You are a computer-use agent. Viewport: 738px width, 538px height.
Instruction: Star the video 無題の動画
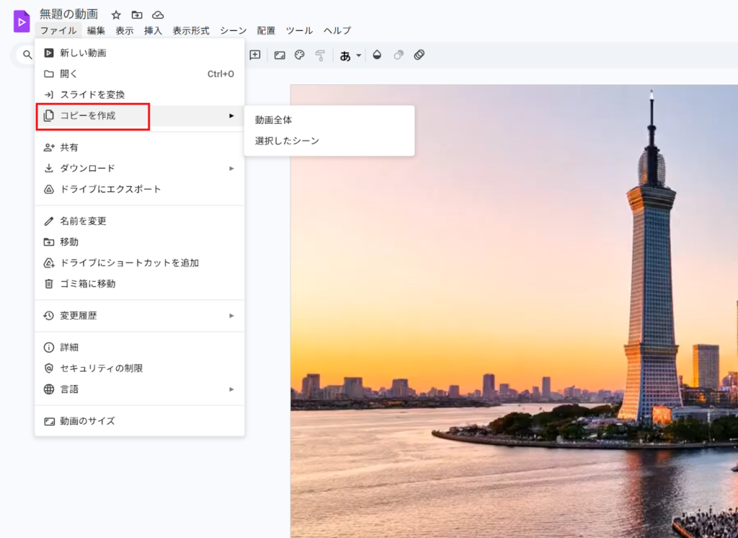coord(115,14)
